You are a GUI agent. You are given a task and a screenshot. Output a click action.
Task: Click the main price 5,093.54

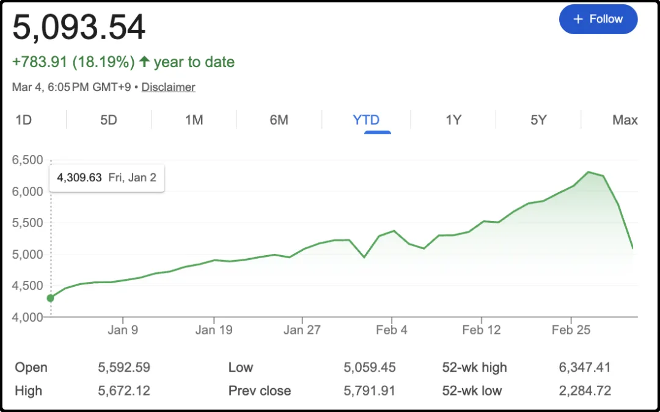point(79,27)
